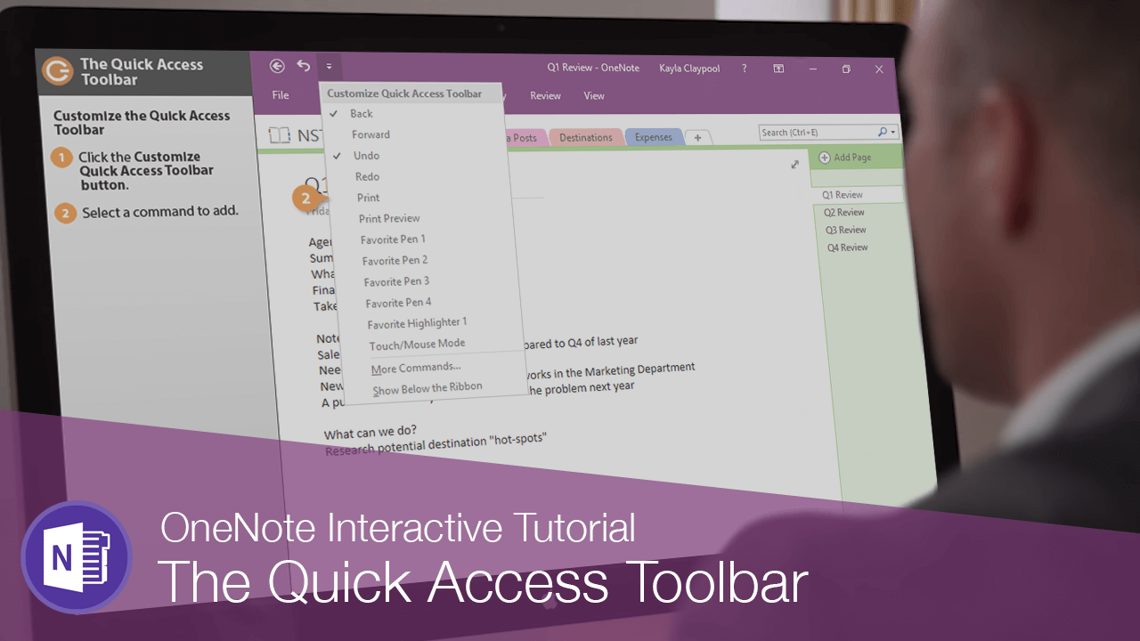Click the Undo arrow in Quick Access Toolbar

[x=304, y=65]
